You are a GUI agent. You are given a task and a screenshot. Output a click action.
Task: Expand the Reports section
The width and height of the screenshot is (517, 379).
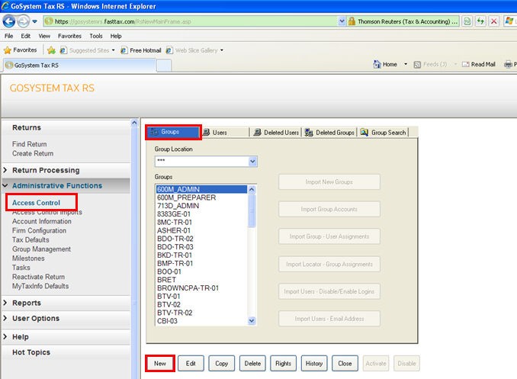click(x=27, y=303)
